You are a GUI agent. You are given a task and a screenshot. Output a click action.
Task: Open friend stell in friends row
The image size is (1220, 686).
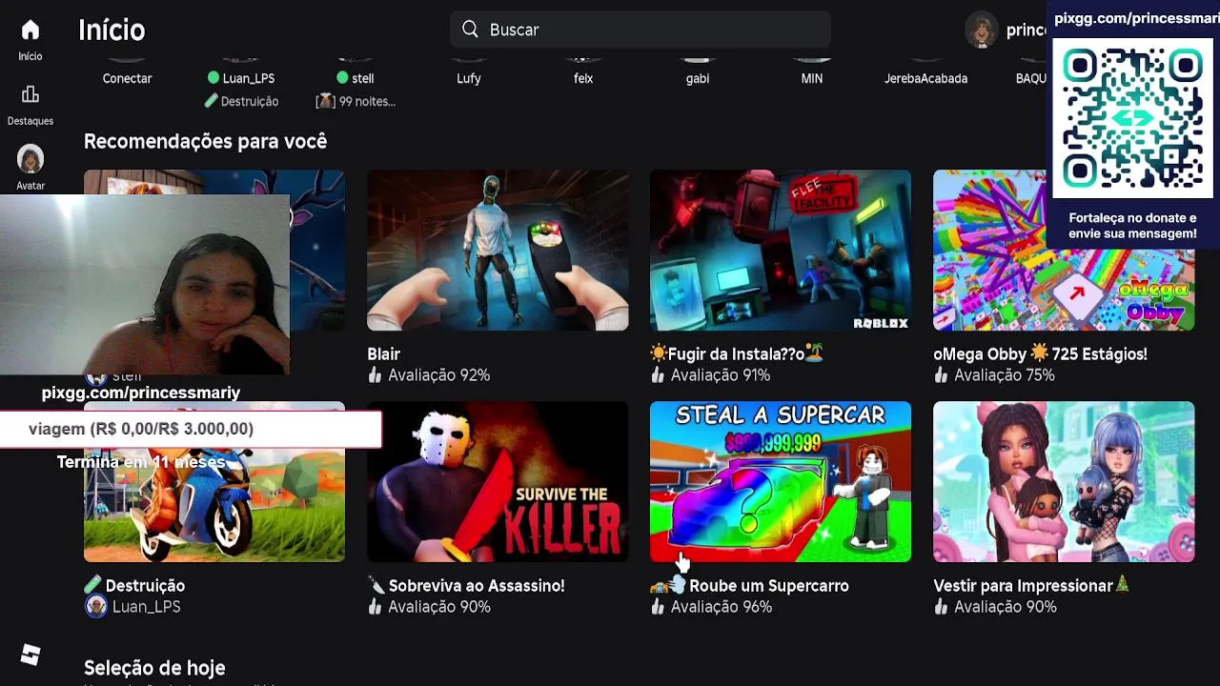pos(362,78)
